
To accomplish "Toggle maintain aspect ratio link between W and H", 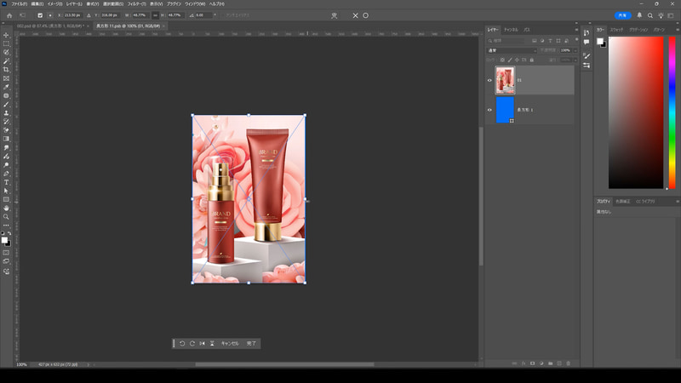I will [155, 15].
